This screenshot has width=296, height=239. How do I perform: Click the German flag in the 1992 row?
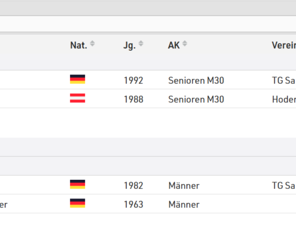point(78,79)
